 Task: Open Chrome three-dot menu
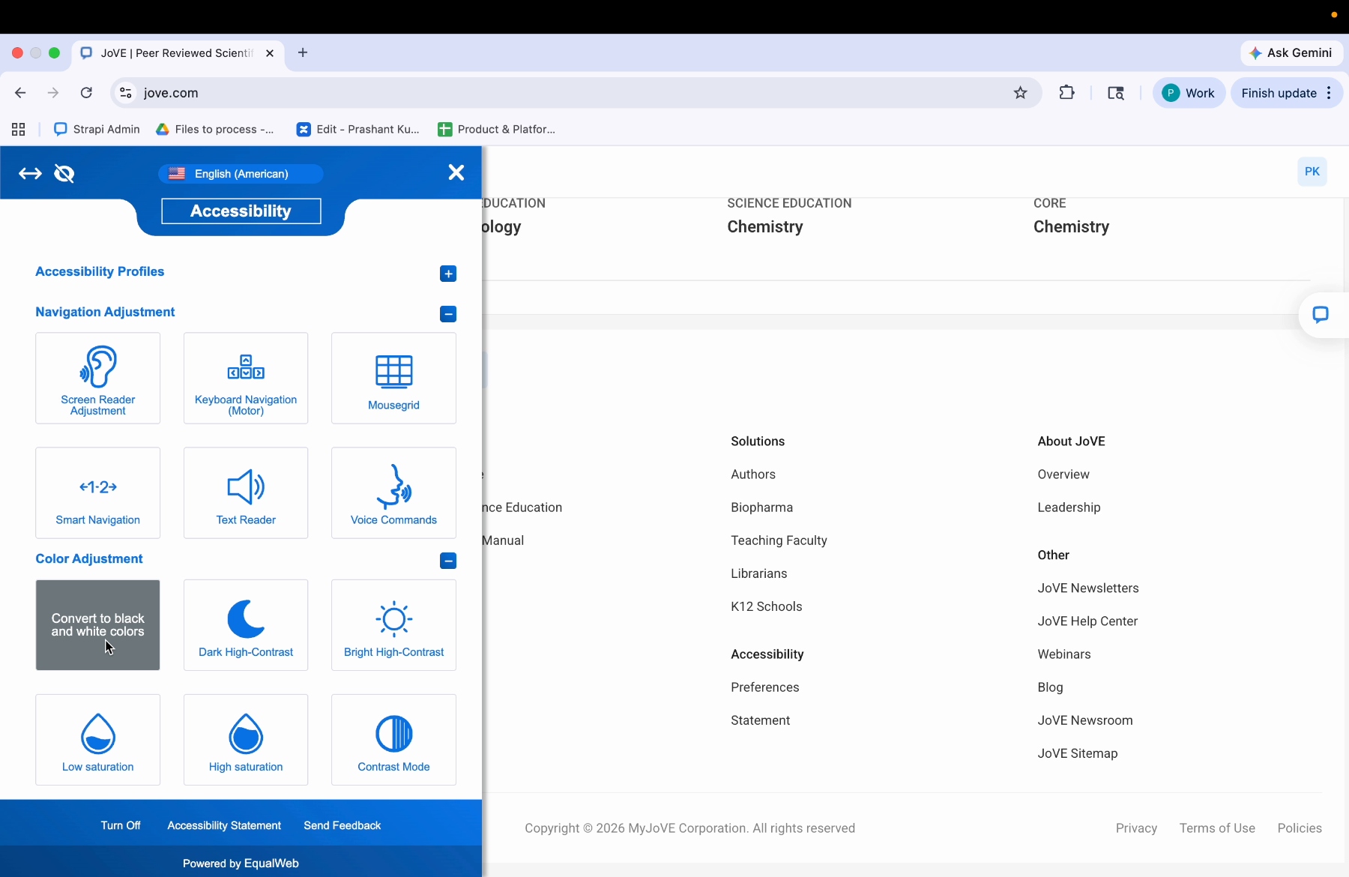click(x=1329, y=93)
